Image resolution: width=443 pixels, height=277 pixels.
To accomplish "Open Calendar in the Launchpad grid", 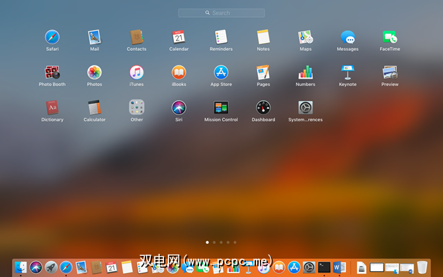I will [x=179, y=37].
